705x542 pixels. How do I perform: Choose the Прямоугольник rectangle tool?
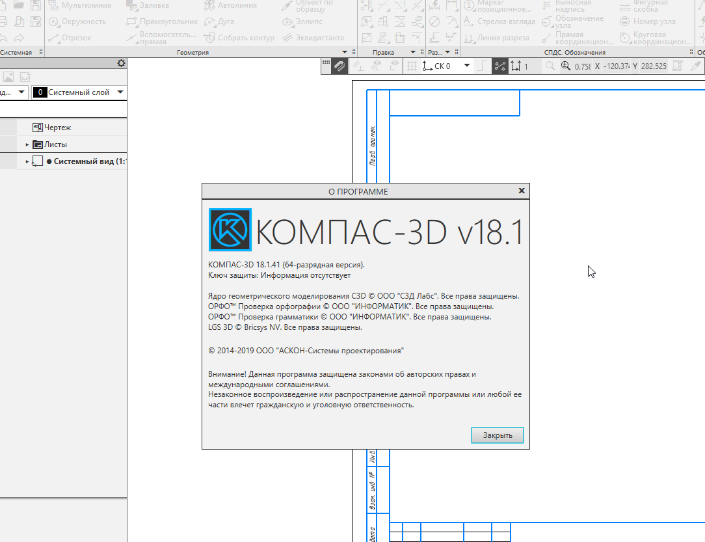[162, 21]
